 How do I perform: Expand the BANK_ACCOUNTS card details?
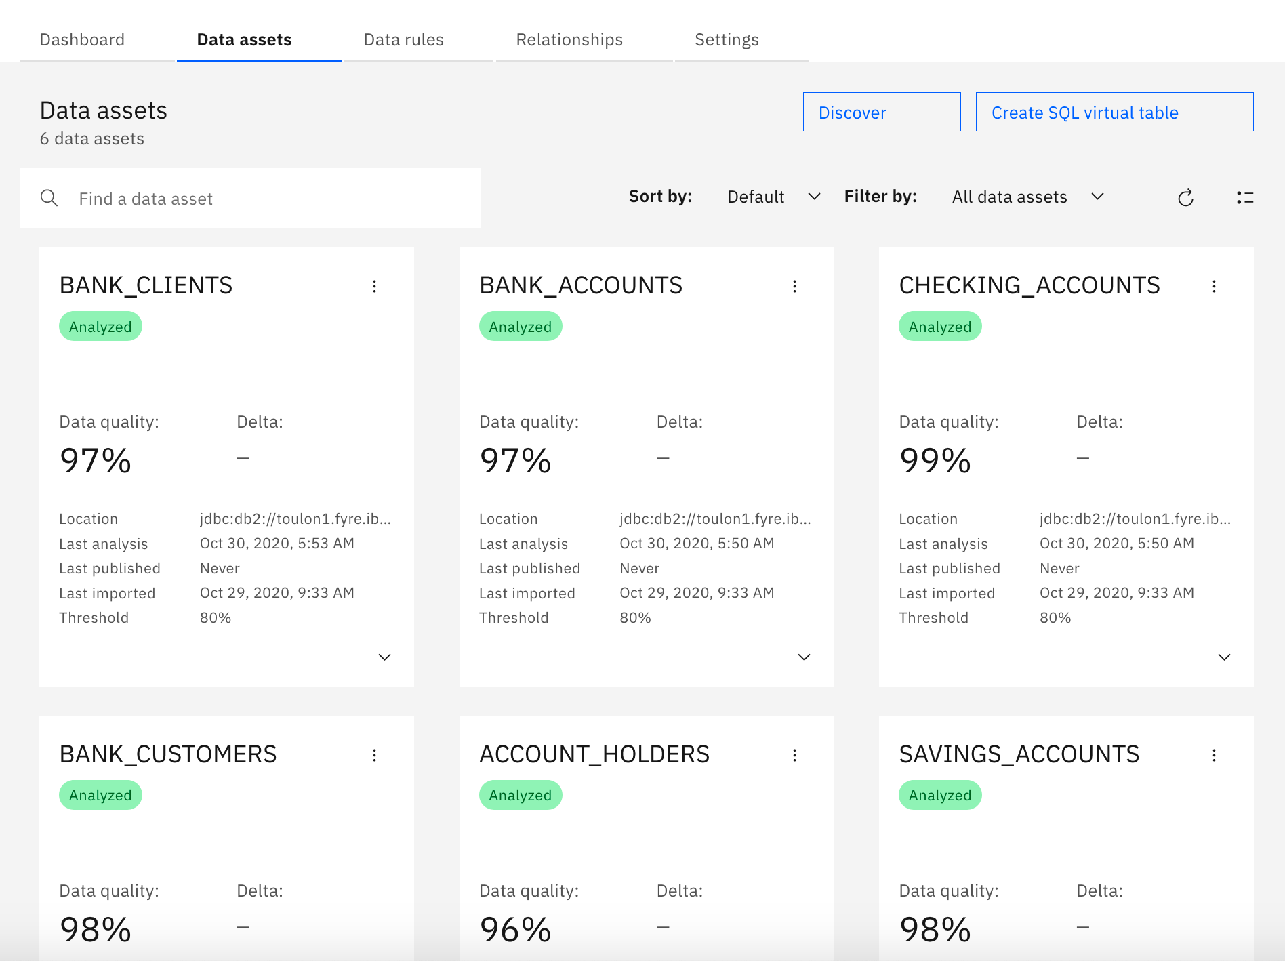coord(804,657)
